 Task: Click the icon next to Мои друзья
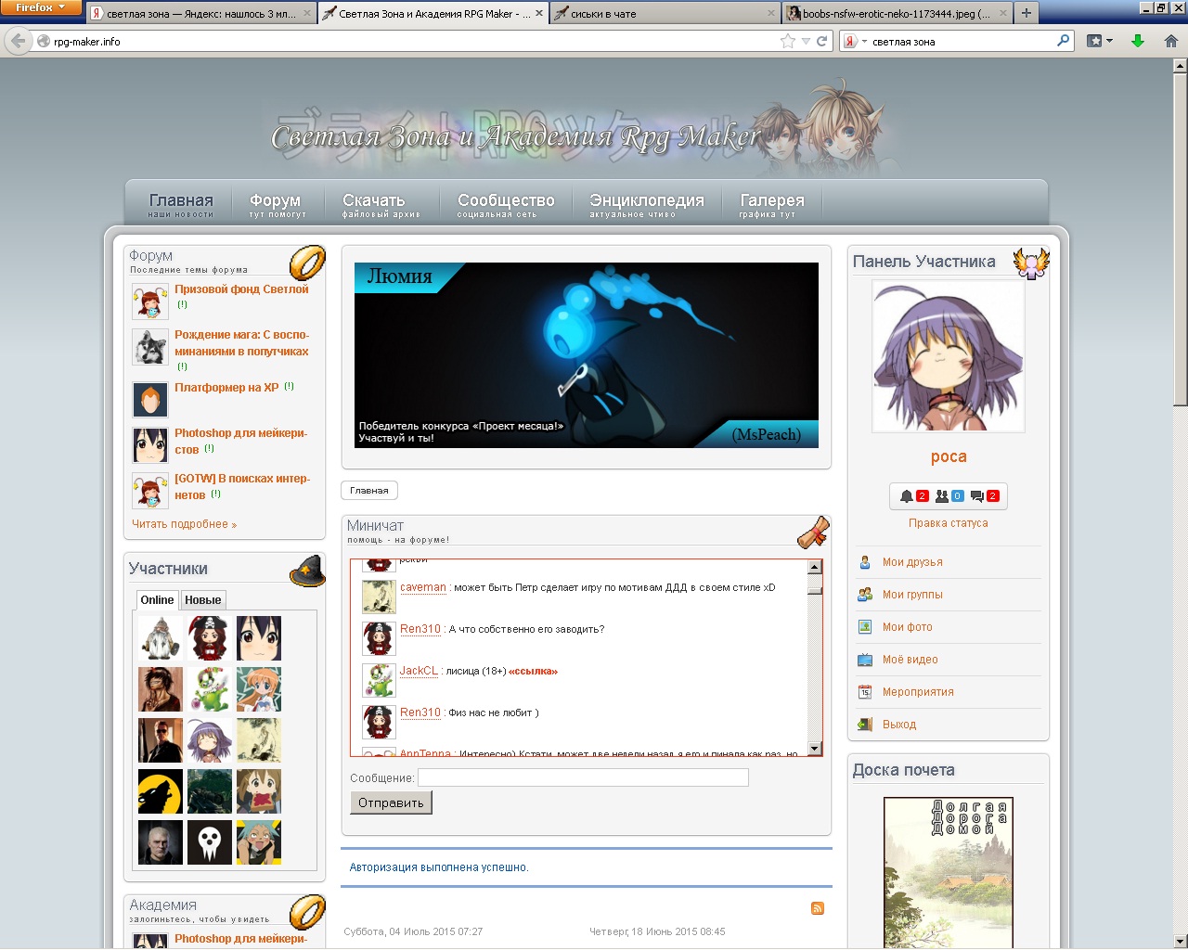[865, 562]
